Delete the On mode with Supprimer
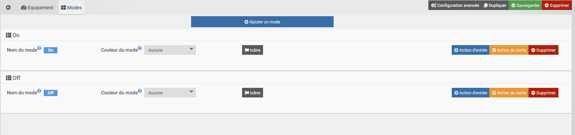This screenshot has height=135, width=575. click(x=543, y=50)
